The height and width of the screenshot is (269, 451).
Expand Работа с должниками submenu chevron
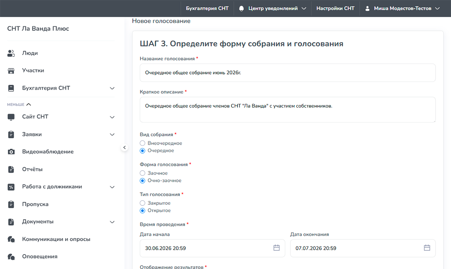112,187
